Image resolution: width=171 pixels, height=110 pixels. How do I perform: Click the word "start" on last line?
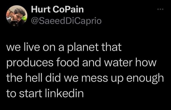tap(31, 93)
